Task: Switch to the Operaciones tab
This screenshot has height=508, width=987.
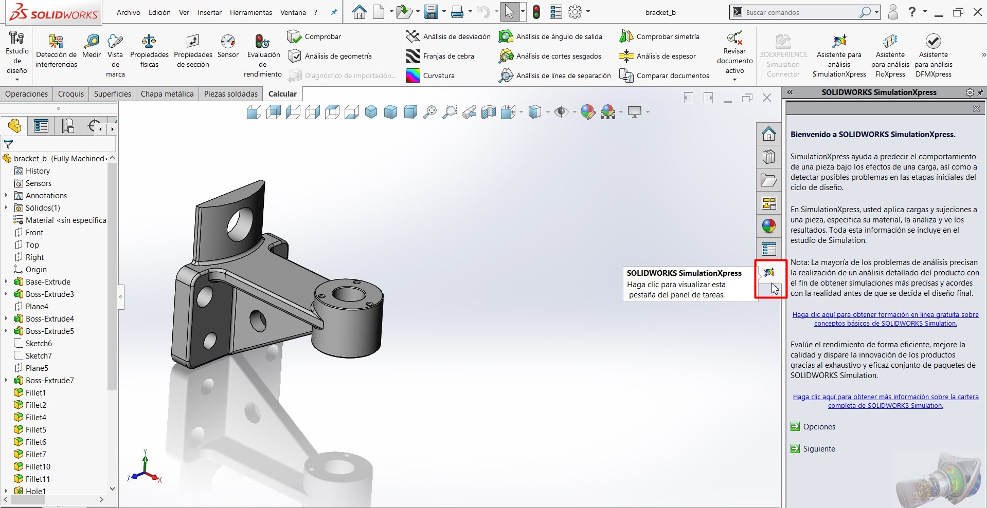Action: click(26, 93)
